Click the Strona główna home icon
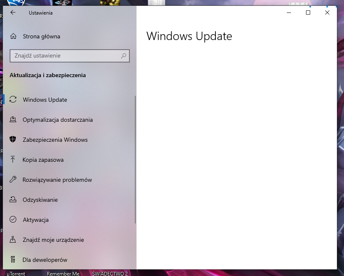This screenshot has height=276, width=344. click(13, 36)
